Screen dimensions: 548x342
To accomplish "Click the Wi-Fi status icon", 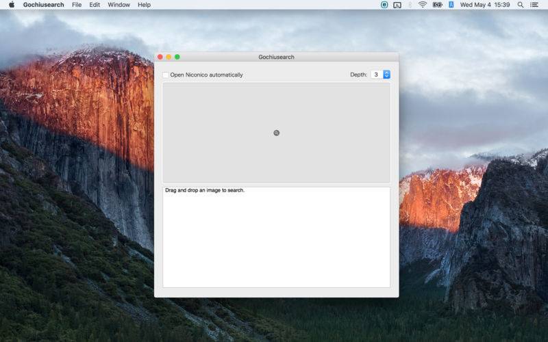I will pyautogui.click(x=423, y=5).
